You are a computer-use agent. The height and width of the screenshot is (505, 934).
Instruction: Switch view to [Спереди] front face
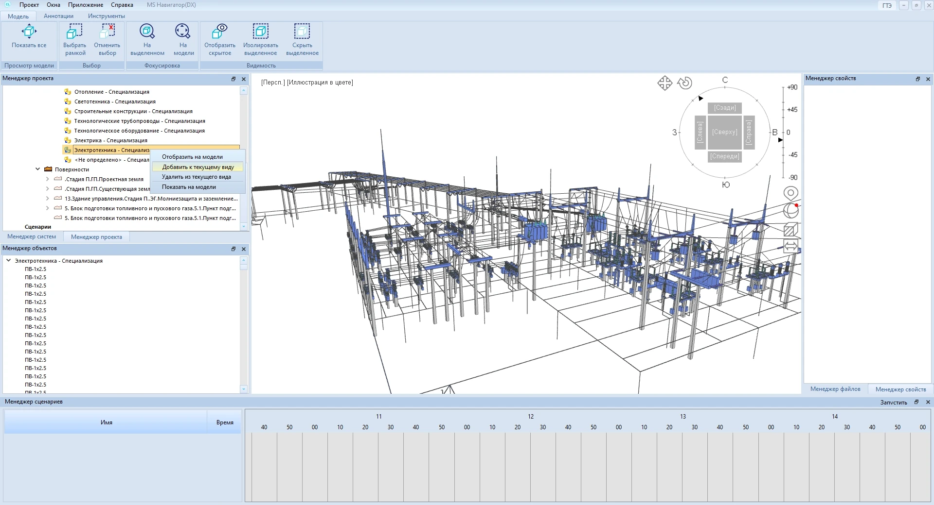[x=724, y=156]
